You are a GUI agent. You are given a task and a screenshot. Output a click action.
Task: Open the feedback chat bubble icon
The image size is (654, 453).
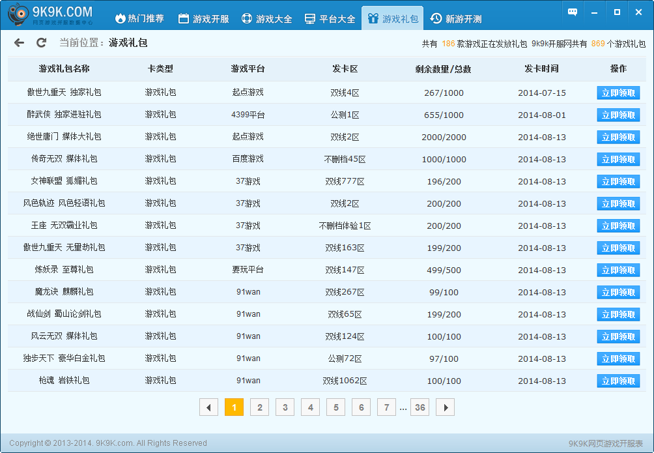pos(573,12)
